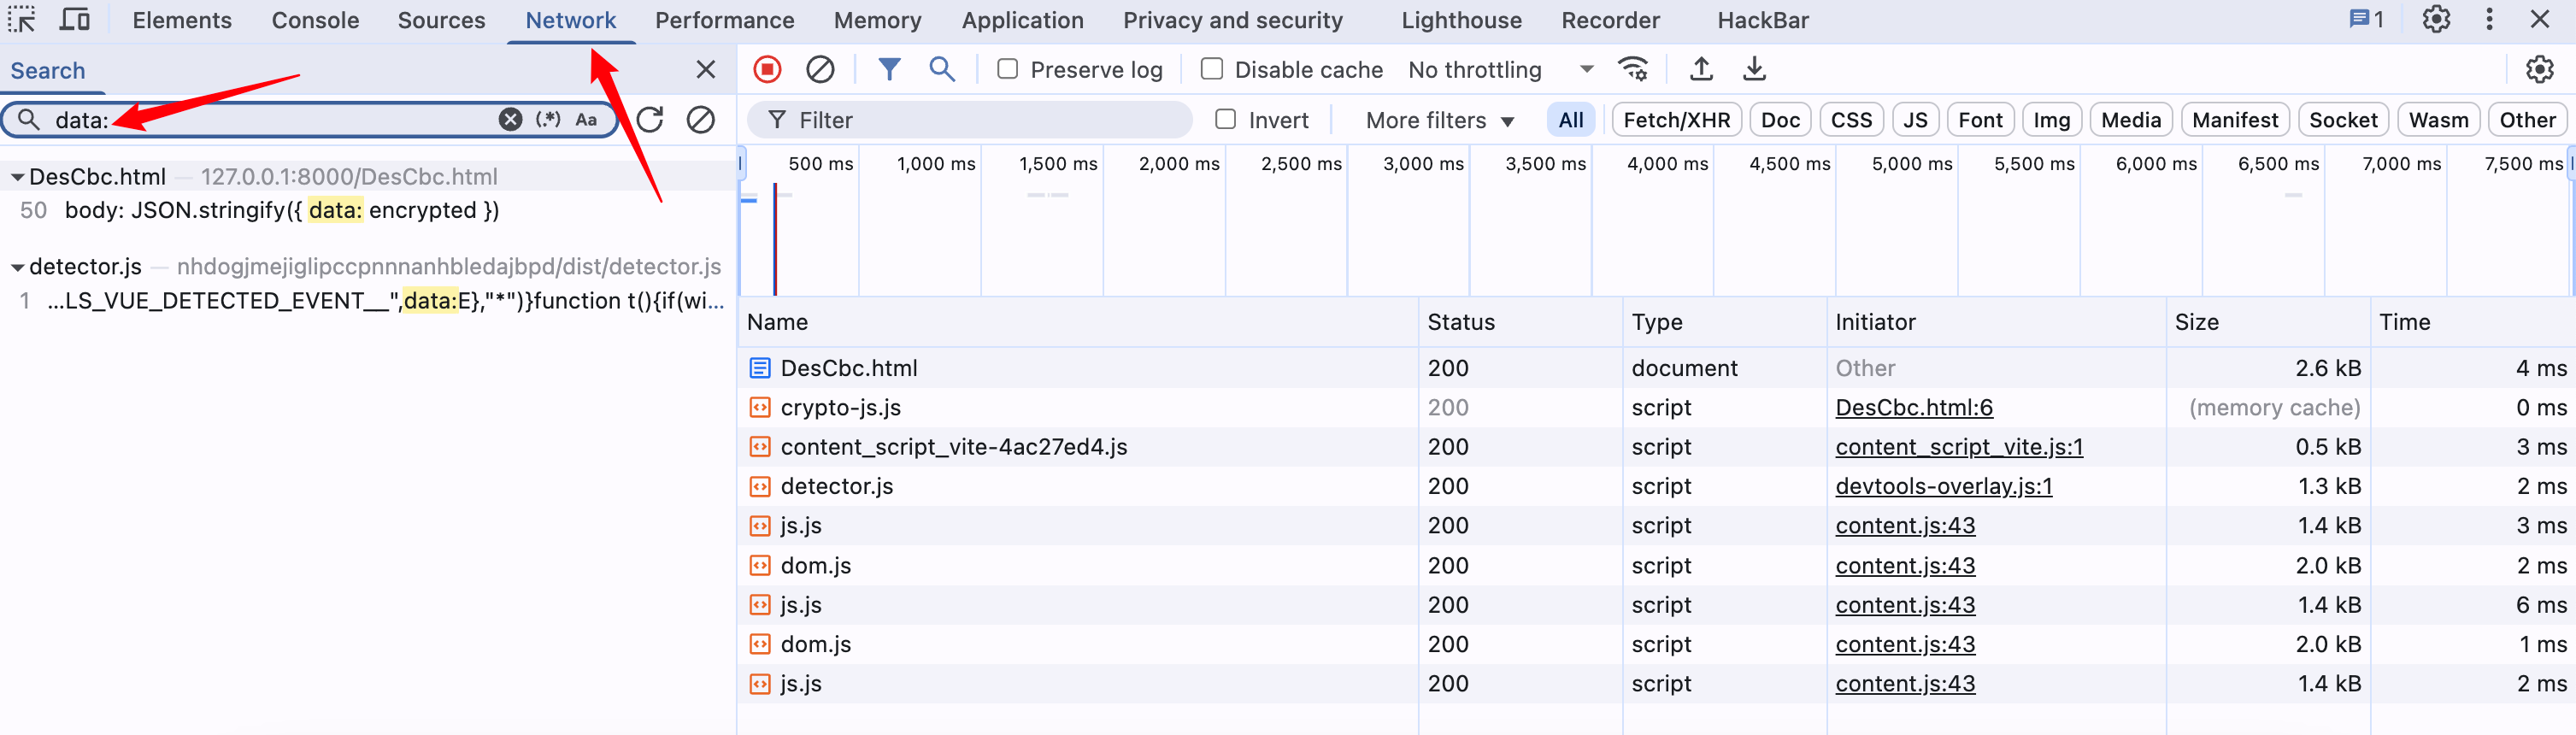Select content_script_vite-4ac27ed4.js request row
The height and width of the screenshot is (735, 2576).
[x=1657, y=447]
